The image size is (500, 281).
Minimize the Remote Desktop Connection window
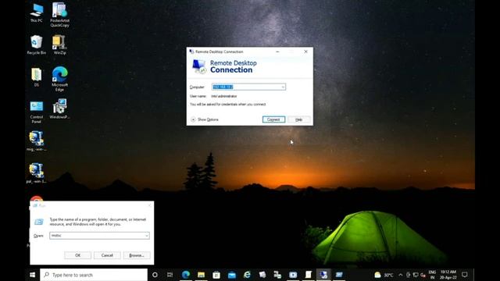pos(277,52)
